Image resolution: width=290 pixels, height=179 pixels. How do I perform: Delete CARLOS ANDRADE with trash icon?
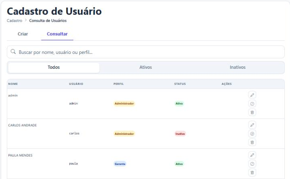[252, 142]
